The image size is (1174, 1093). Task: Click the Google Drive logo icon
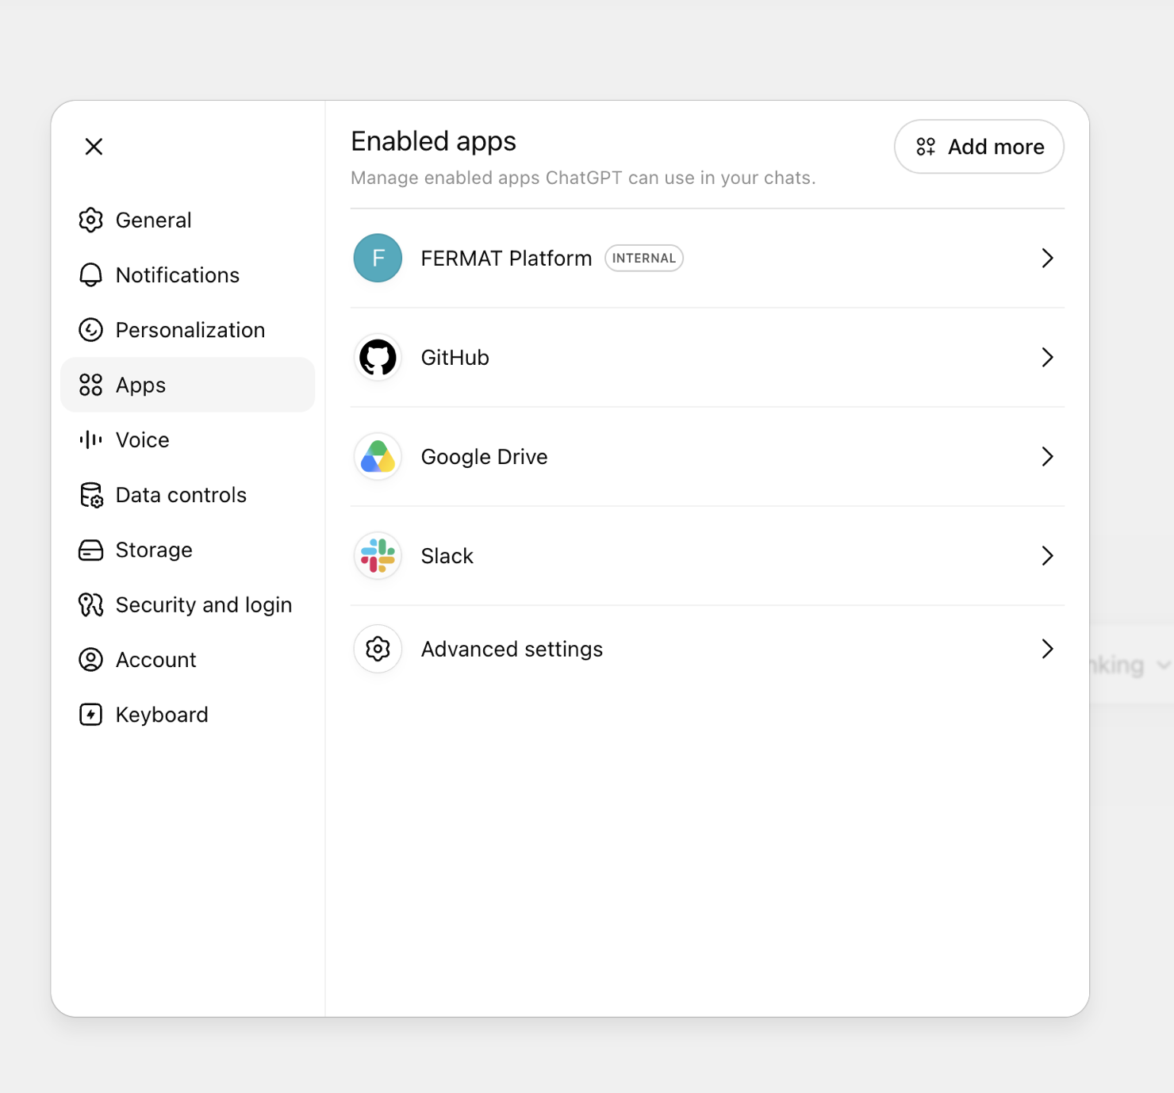378,457
